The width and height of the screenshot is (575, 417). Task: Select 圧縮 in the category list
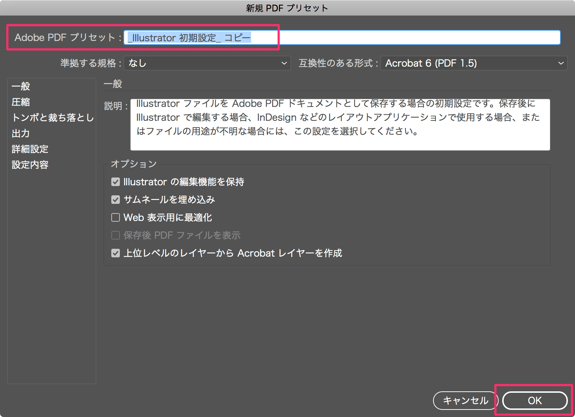(x=21, y=102)
